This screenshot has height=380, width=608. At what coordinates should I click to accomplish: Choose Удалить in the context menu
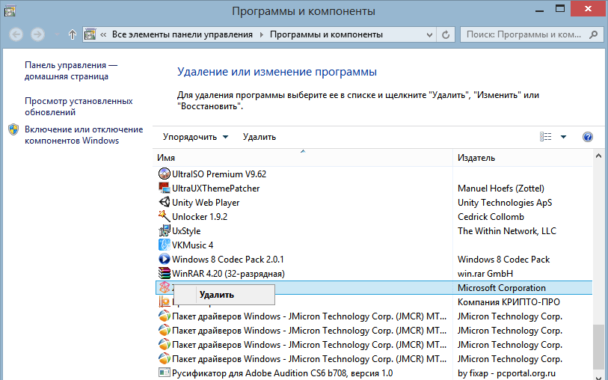coord(217,295)
